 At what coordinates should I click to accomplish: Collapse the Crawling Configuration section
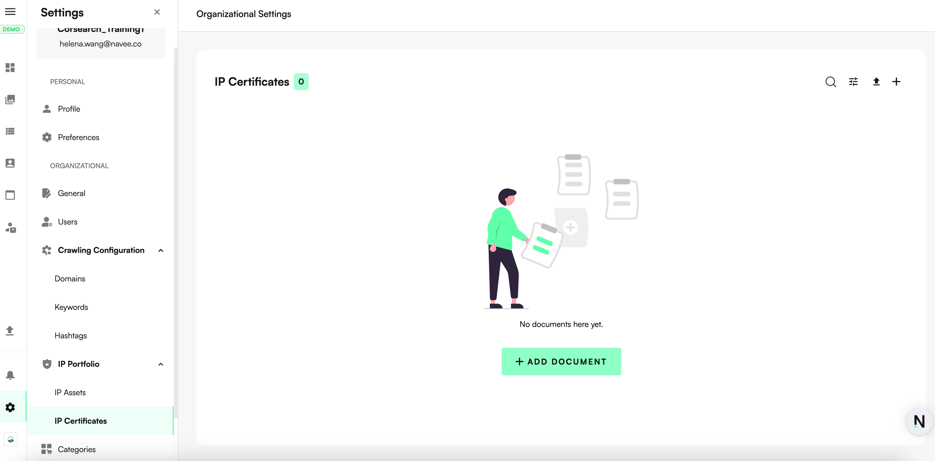pyautogui.click(x=161, y=250)
